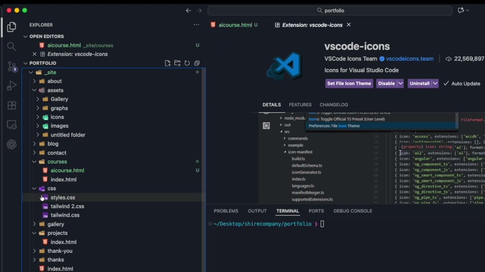
Task: Switch to the DEBUG CONSOLE tab
Action: pos(353,211)
